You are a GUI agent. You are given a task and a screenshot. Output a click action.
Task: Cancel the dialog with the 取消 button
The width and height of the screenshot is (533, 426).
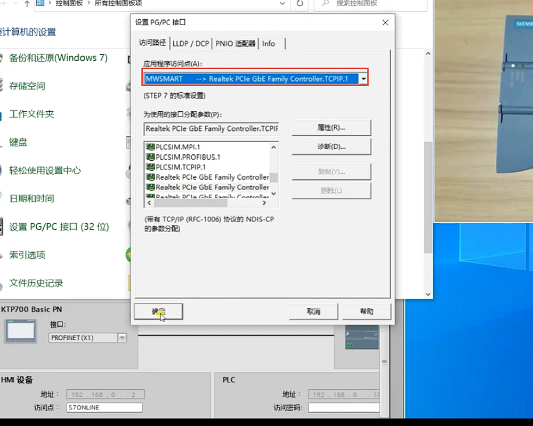(x=313, y=312)
